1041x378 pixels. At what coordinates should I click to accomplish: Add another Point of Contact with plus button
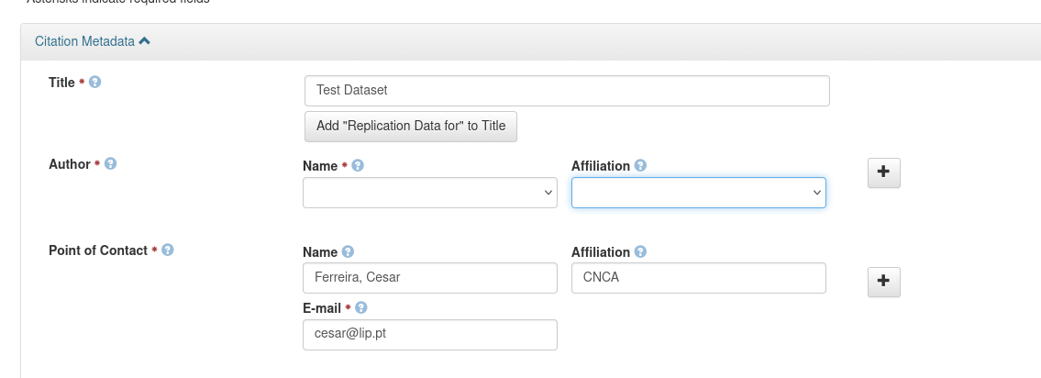[884, 282]
